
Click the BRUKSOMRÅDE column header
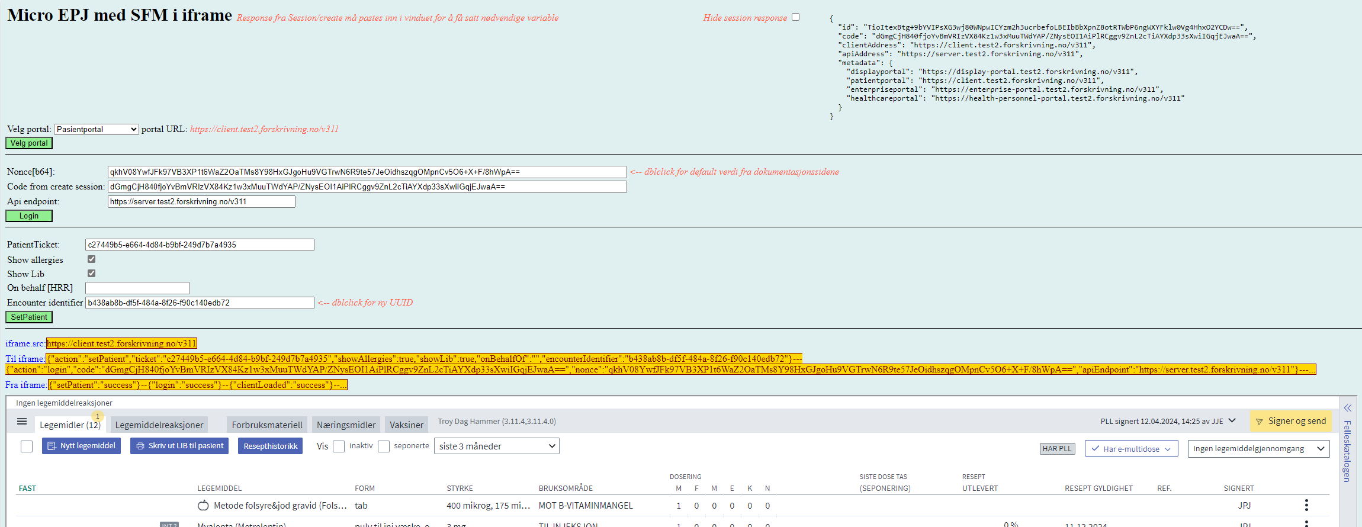[x=566, y=489]
